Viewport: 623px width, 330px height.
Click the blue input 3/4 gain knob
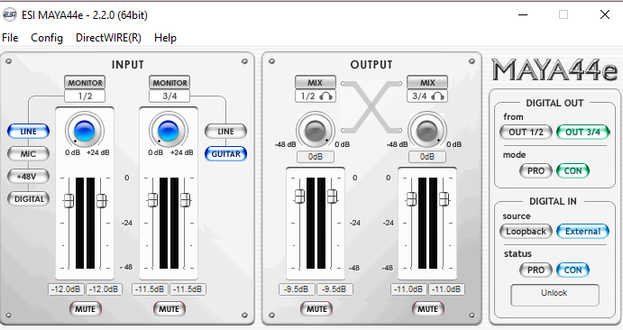tap(168, 131)
